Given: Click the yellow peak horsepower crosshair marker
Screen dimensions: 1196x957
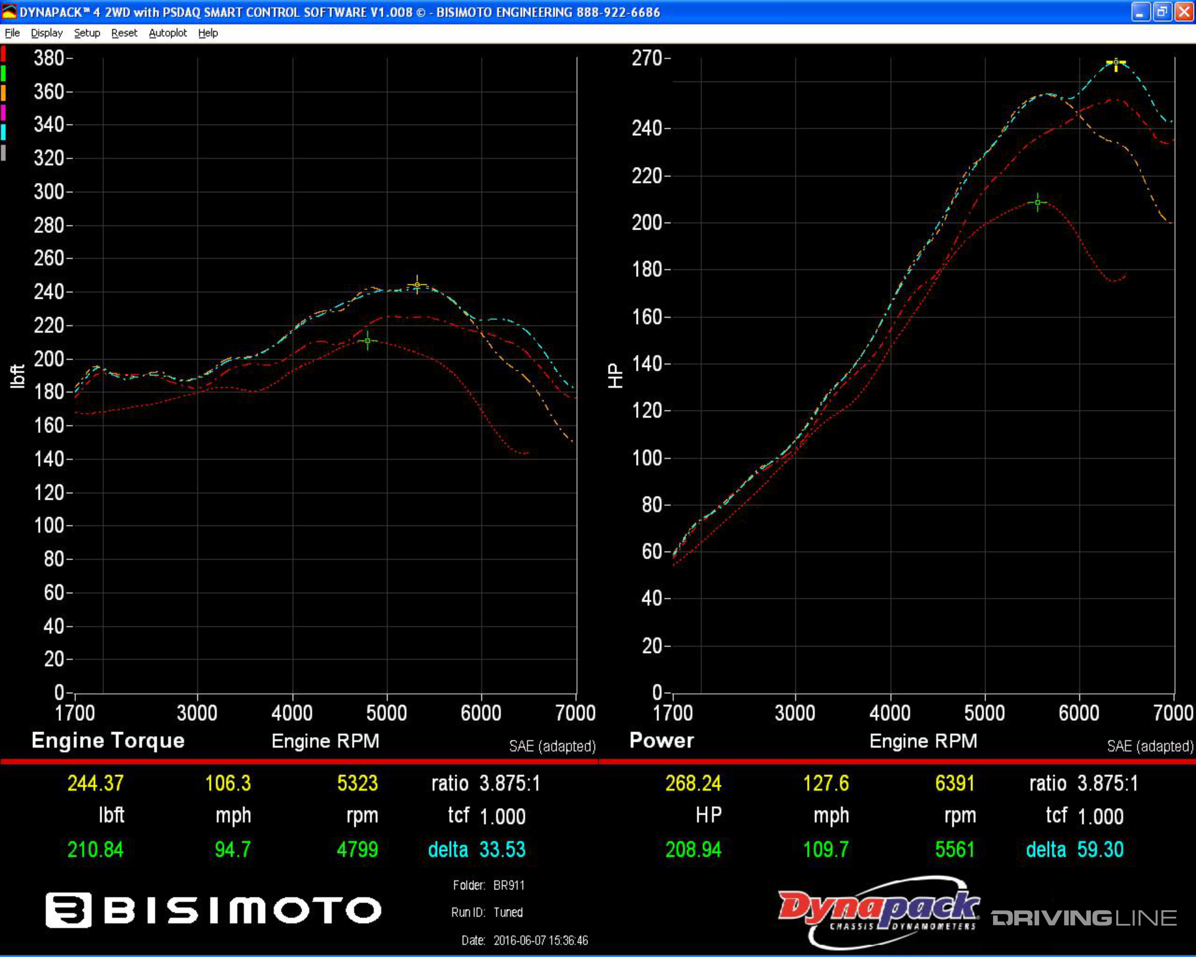Looking at the screenshot, I should 1116,63.
